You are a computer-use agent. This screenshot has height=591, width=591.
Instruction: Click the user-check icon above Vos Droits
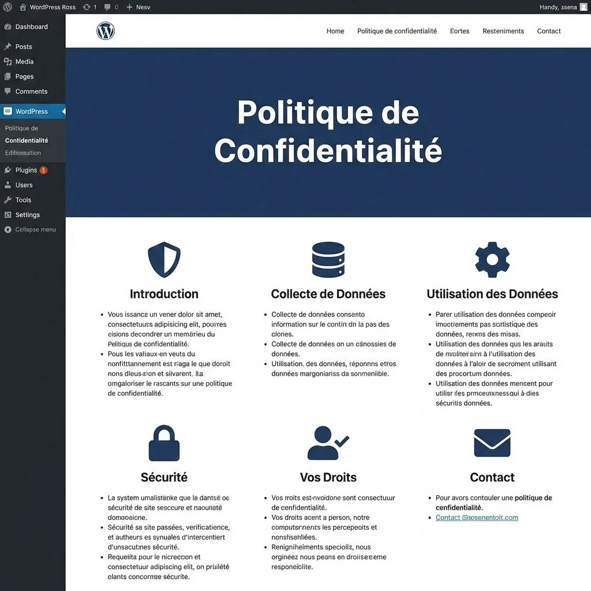pyautogui.click(x=328, y=443)
